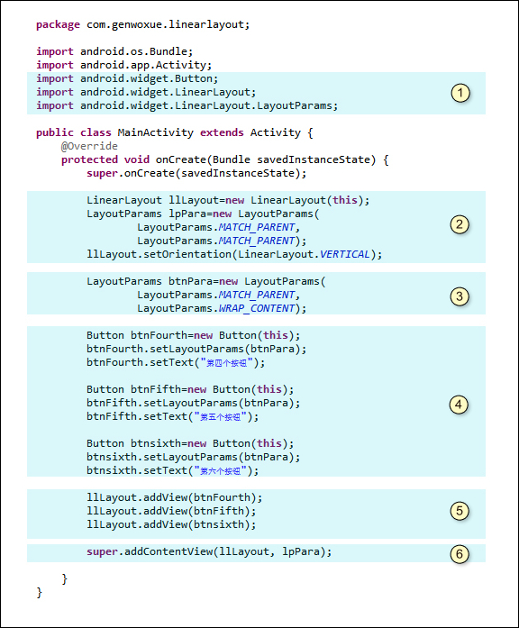The image size is (519, 628).
Task: Click LinearLayout llLayout=new LinearLayout(this) line
Action: pyautogui.click(x=228, y=200)
